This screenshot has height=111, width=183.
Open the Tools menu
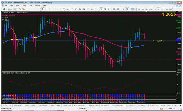(x=30, y=6)
